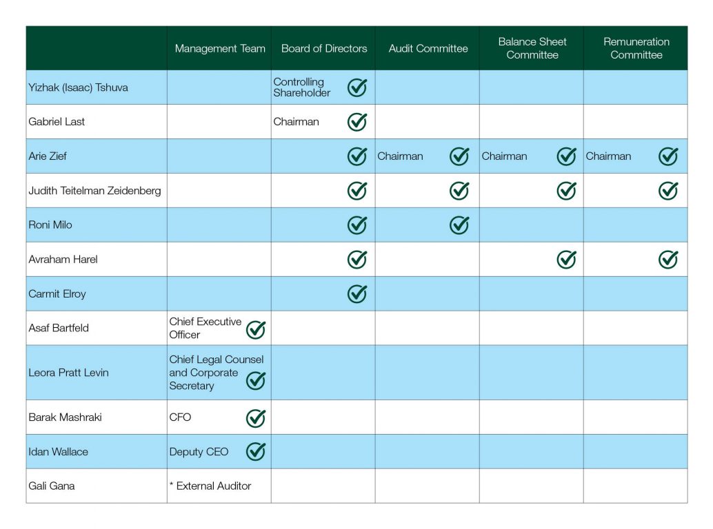This screenshot has width=713, height=529.
Task: Click the External Auditor note
Action: click(210, 486)
